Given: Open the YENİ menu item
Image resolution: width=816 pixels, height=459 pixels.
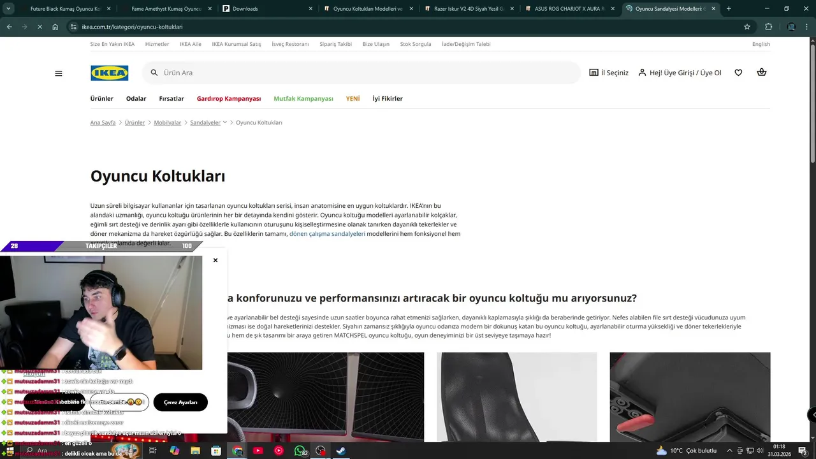Looking at the screenshot, I should pos(353,99).
